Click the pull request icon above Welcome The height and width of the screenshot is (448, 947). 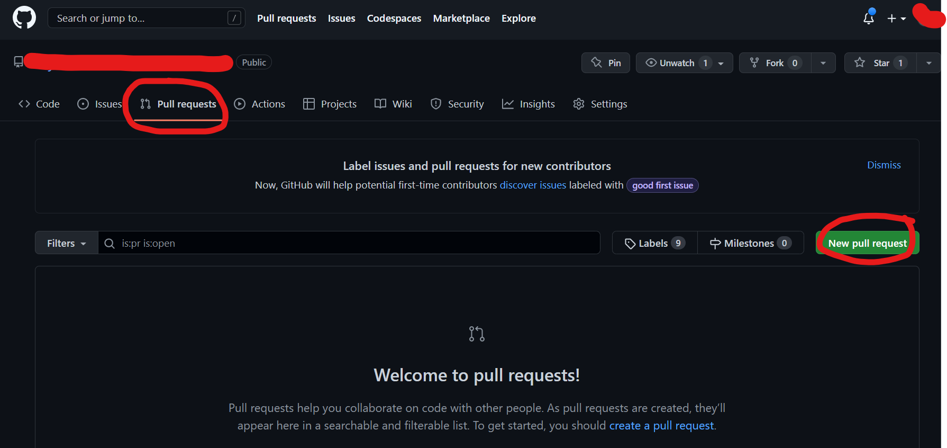pyautogui.click(x=477, y=334)
